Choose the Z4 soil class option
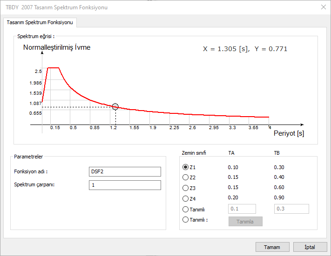 pos(185,198)
